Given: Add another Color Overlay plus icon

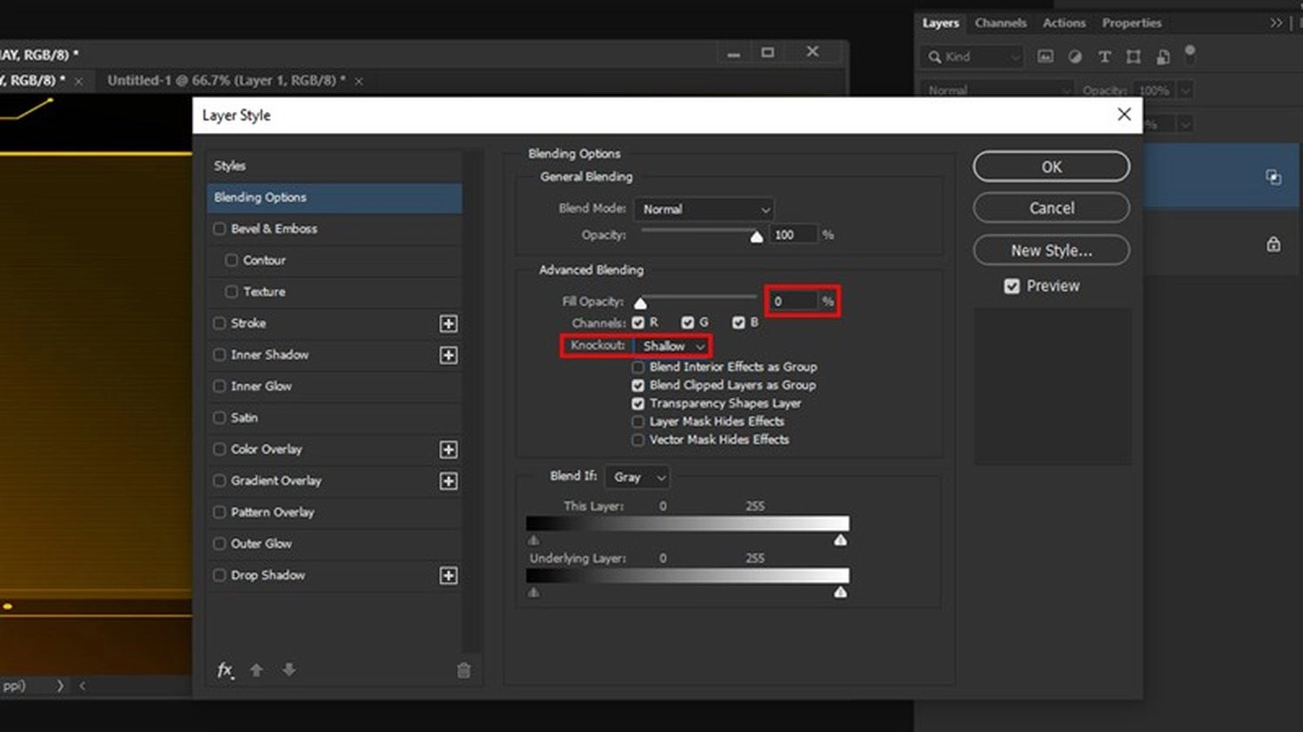Looking at the screenshot, I should pyautogui.click(x=448, y=450).
